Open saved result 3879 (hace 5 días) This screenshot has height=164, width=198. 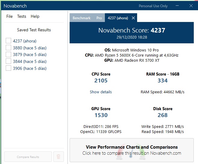click(30, 54)
